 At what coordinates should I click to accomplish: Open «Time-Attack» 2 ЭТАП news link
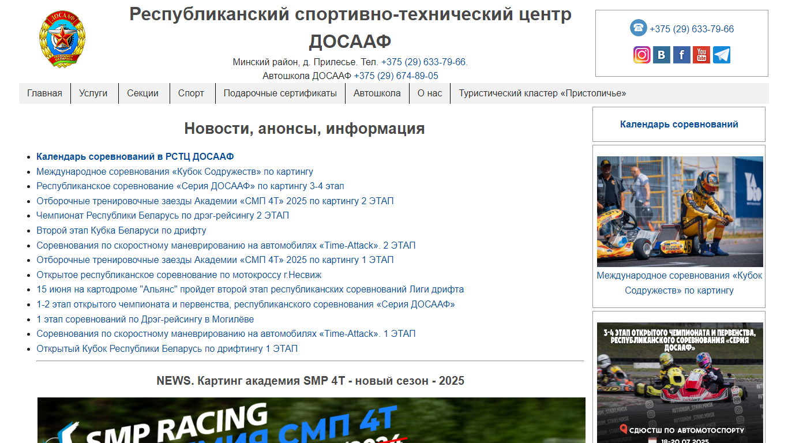coord(226,245)
